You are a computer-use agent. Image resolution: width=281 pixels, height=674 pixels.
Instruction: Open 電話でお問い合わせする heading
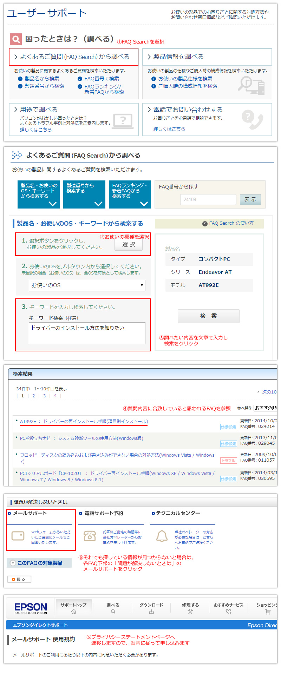click(x=188, y=110)
